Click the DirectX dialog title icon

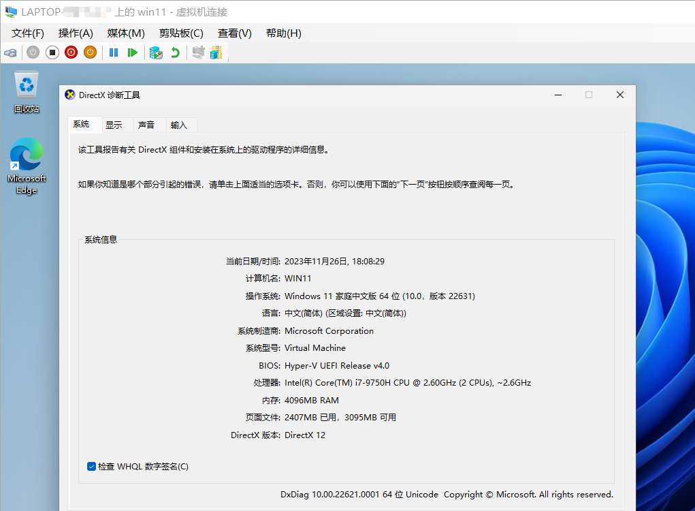(x=69, y=95)
